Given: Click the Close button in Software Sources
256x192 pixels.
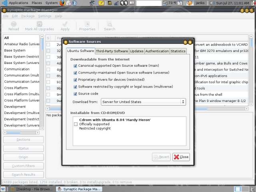Looking at the screenshot, I should [x=181, y=157].
